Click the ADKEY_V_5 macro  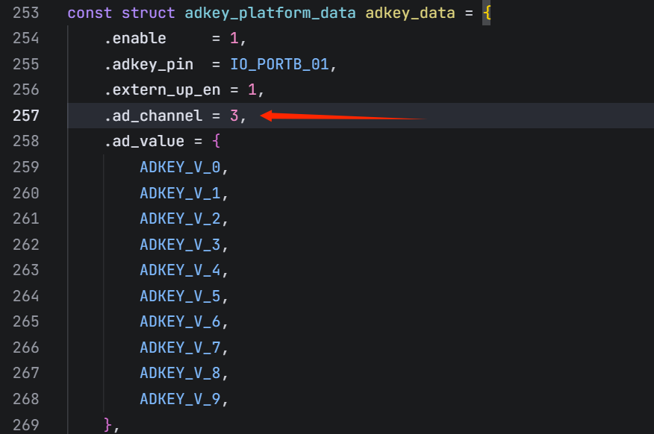(180, 296)
